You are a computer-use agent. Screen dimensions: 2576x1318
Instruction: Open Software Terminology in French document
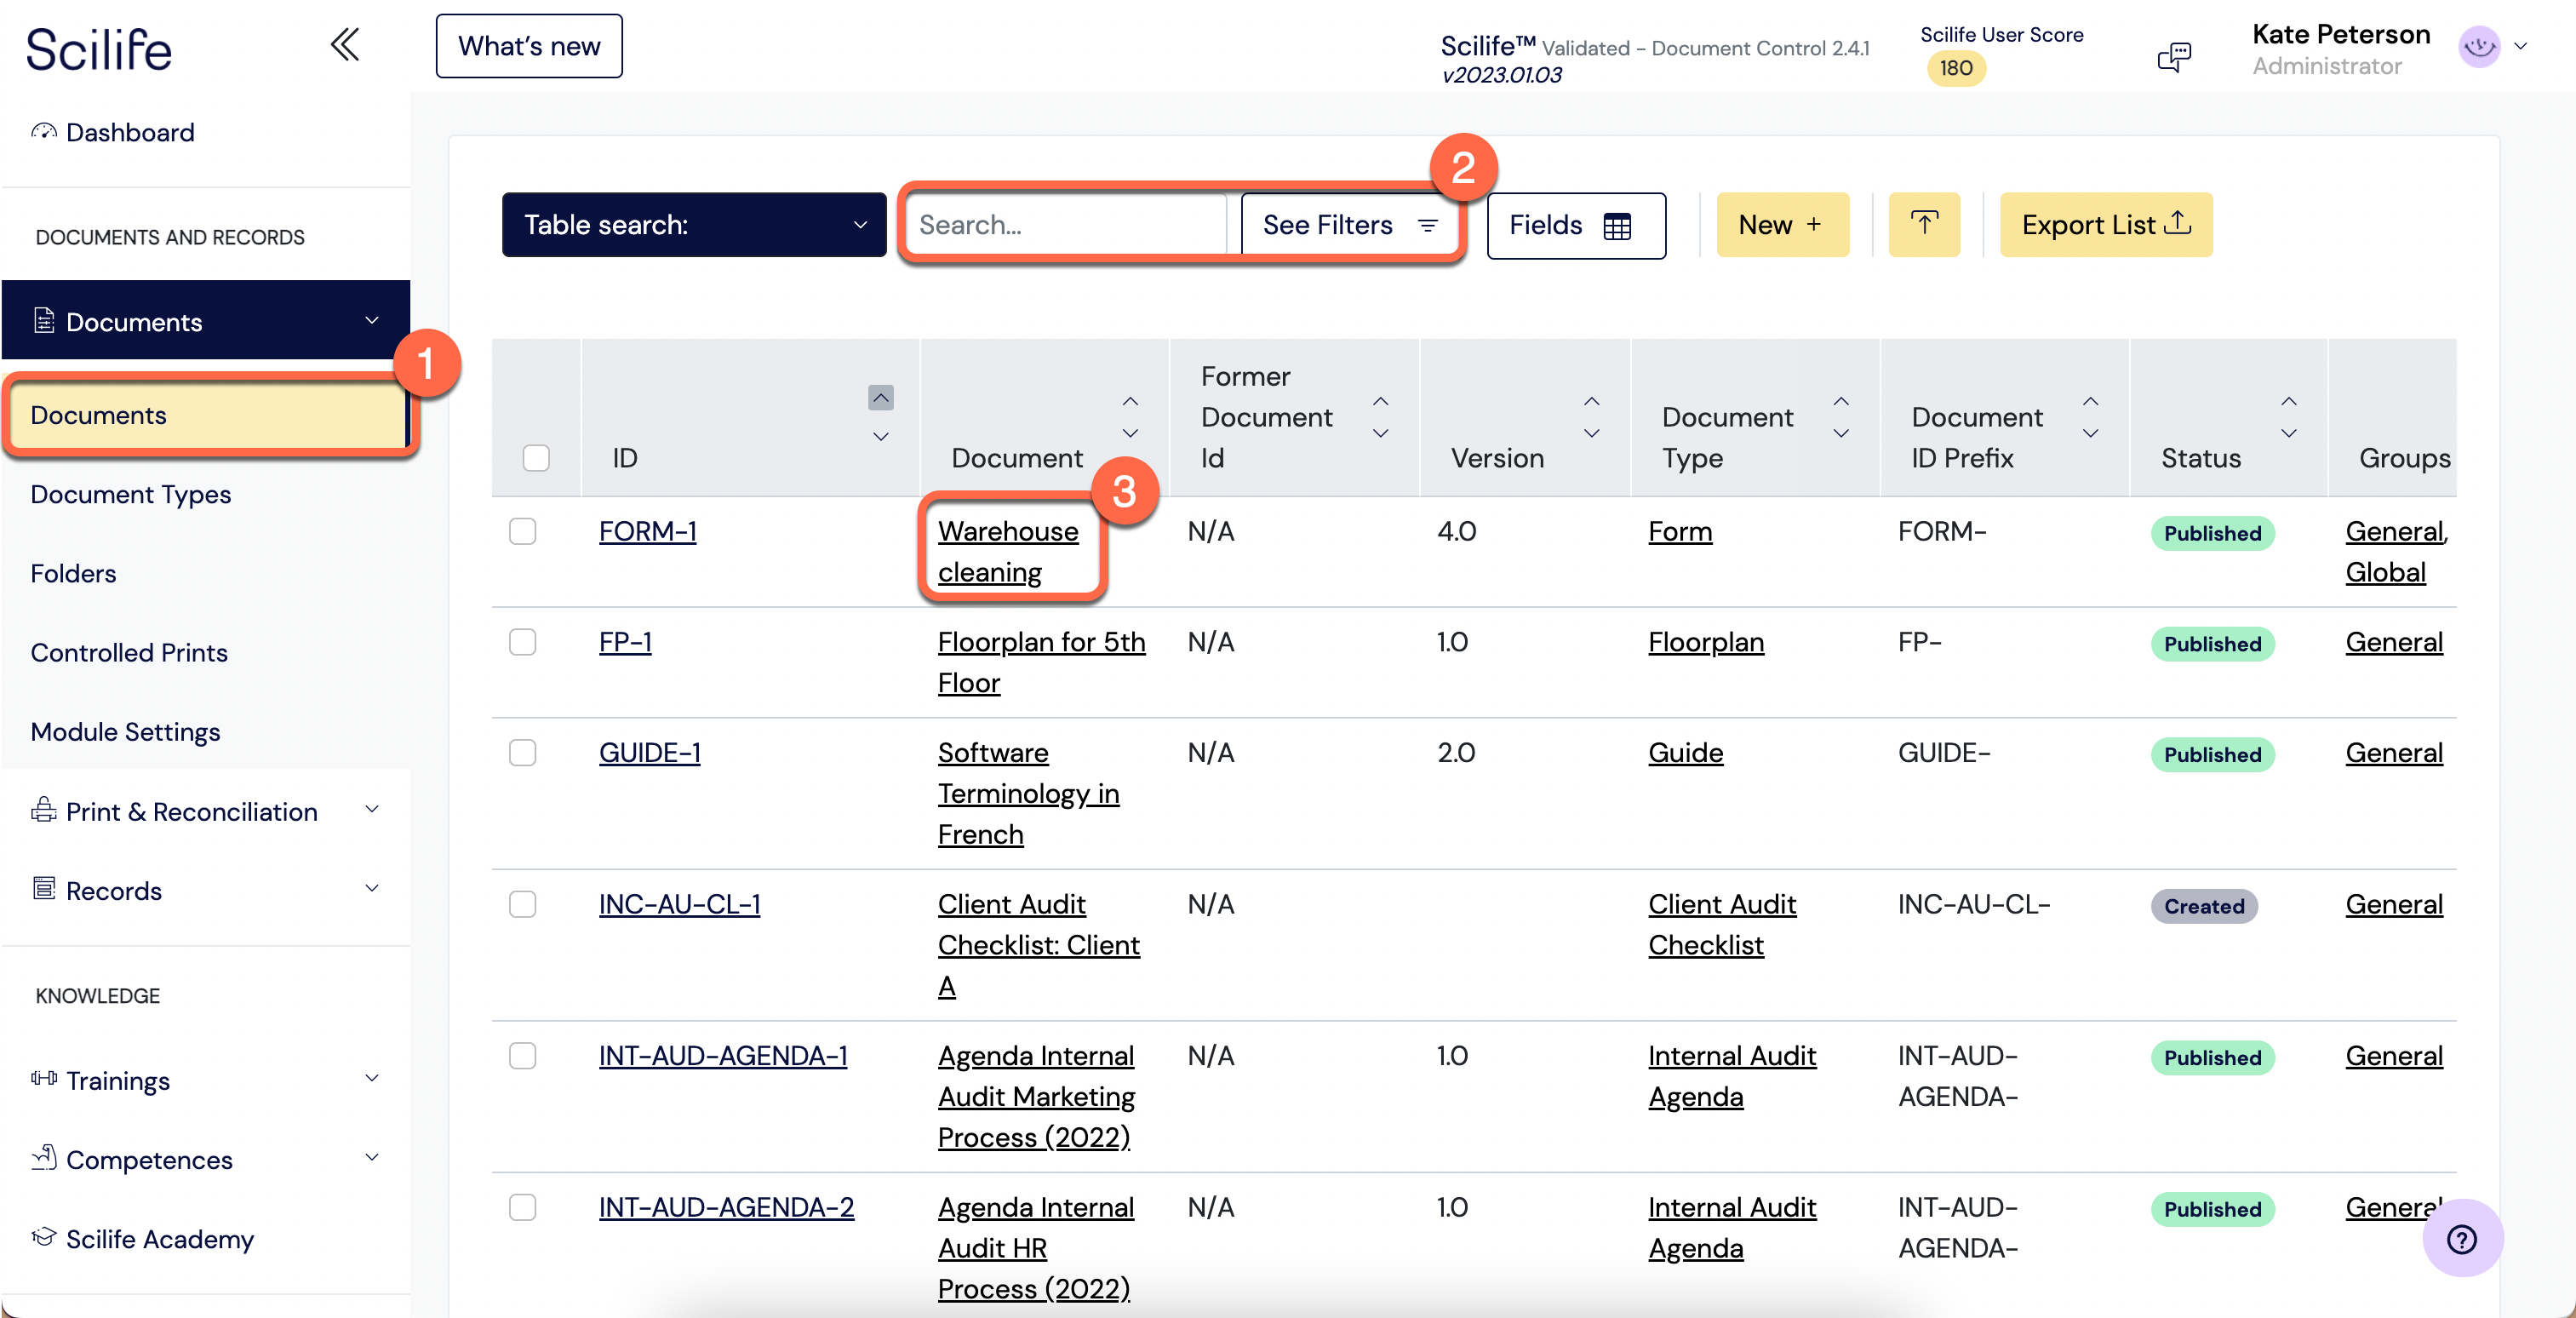[1029, 793]
